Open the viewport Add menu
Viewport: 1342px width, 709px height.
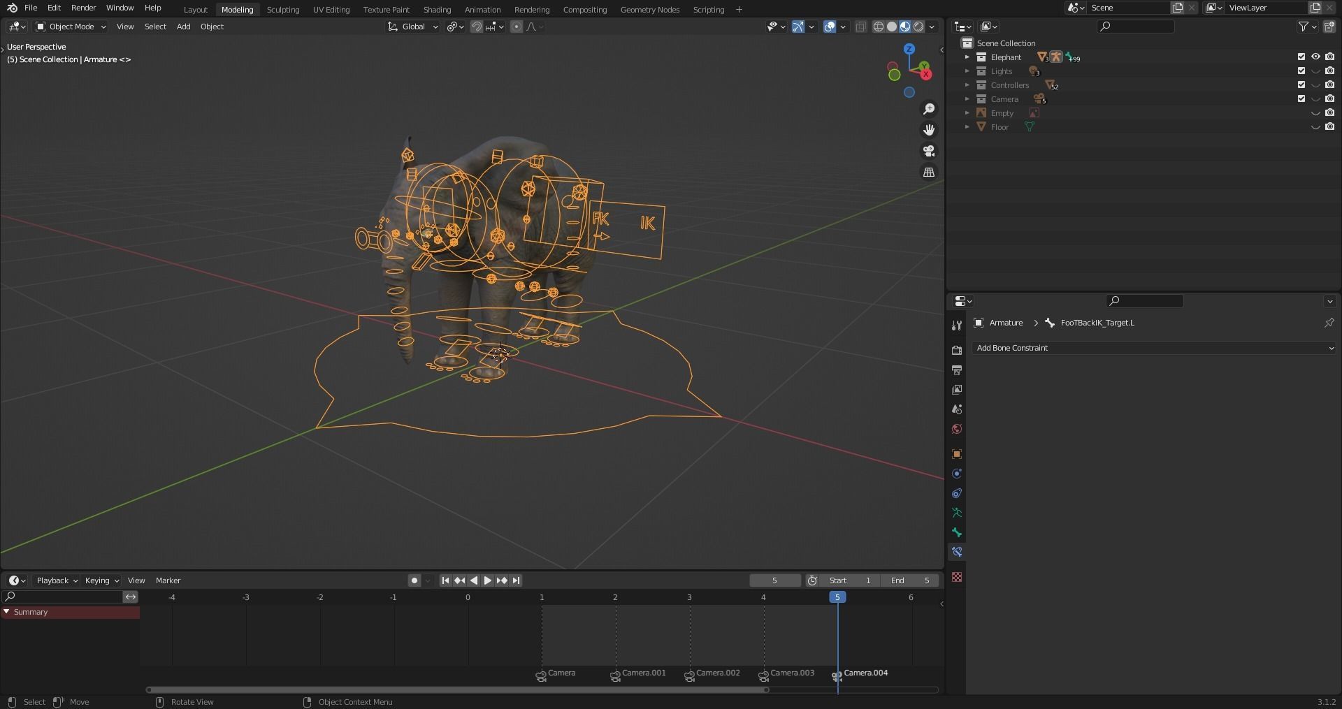(x=183, y=27)
